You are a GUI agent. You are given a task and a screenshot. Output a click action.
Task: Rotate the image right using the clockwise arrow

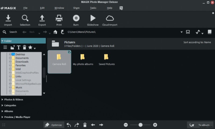coord(77,125)
